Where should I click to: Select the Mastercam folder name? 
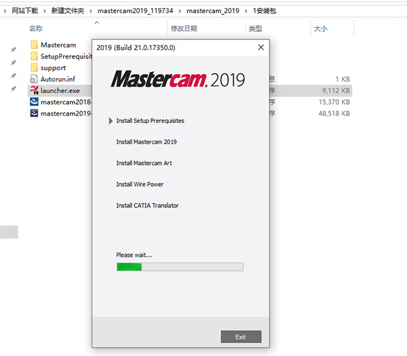click(58, 45)
